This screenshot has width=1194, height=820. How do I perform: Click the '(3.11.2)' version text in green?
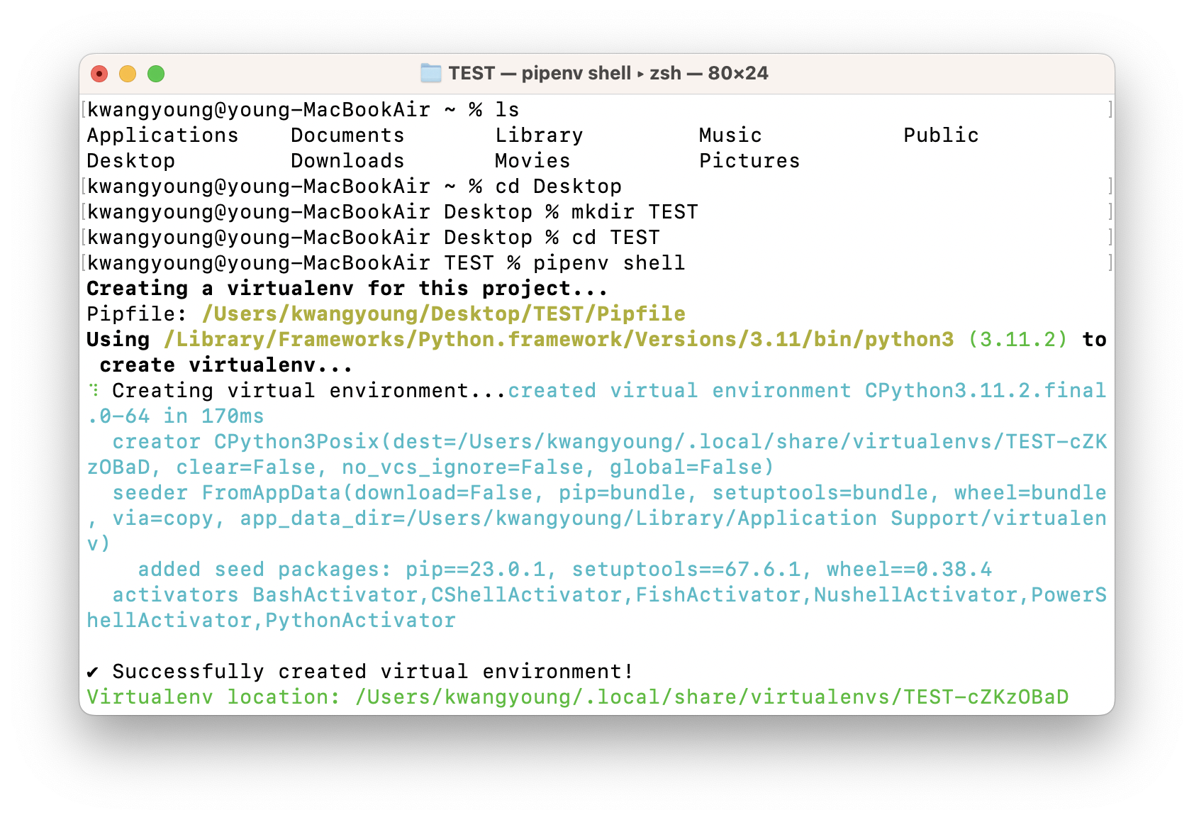(1018, 339)
